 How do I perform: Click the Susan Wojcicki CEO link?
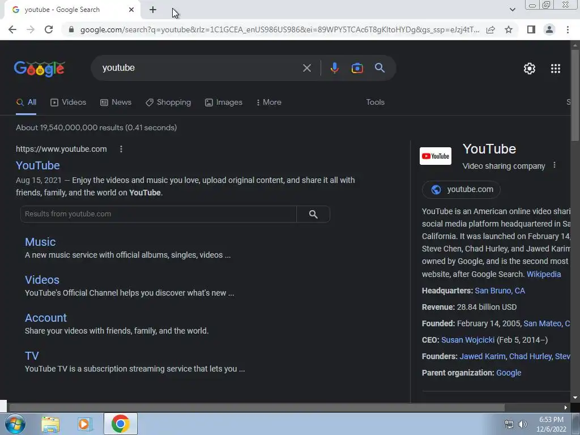click(467, 340)
